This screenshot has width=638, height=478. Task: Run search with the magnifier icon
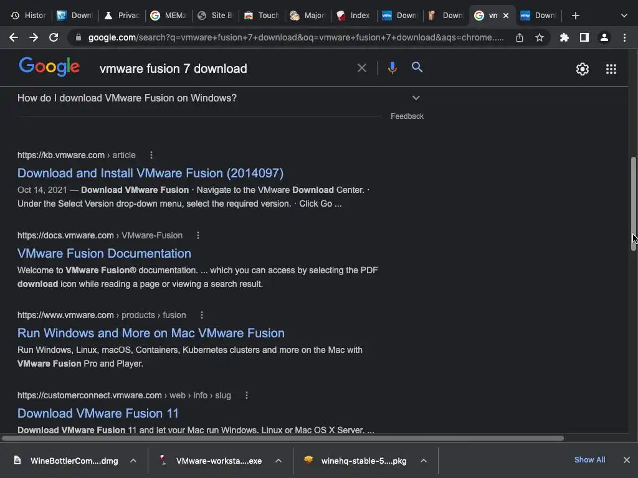click(417, 67)
